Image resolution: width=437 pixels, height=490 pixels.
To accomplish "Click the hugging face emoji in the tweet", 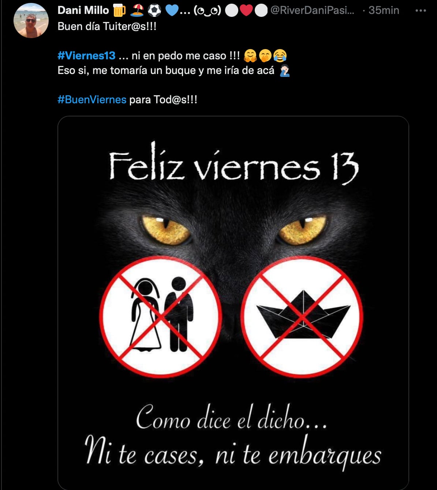I will [251, 56].
